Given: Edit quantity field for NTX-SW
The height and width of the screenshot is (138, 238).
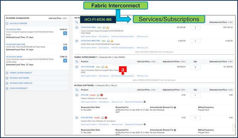Looking at the screenshot, I should pos(195,96).
